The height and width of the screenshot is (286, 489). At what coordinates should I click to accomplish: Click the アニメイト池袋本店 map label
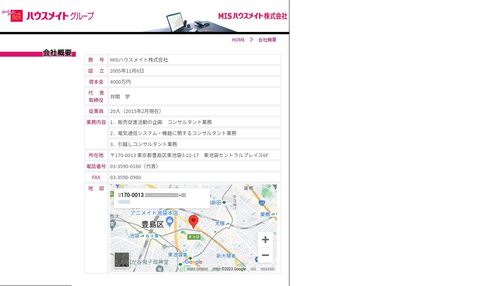(154, 213)
